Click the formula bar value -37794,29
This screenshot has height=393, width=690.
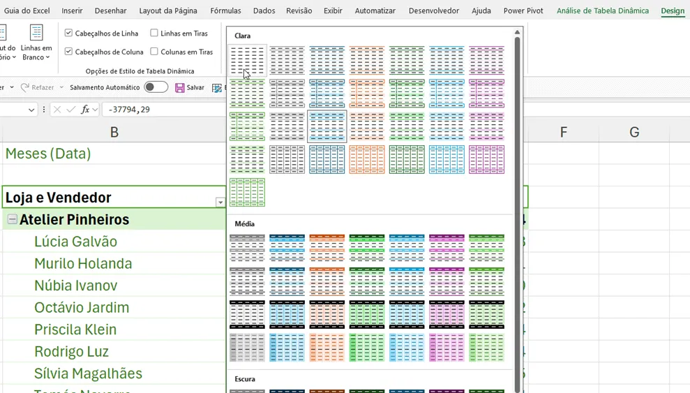pos(129,109)
